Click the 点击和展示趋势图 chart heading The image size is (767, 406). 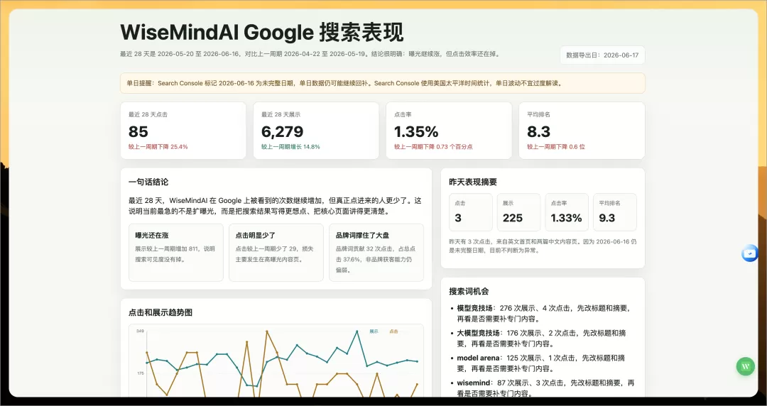coord(161,312)
